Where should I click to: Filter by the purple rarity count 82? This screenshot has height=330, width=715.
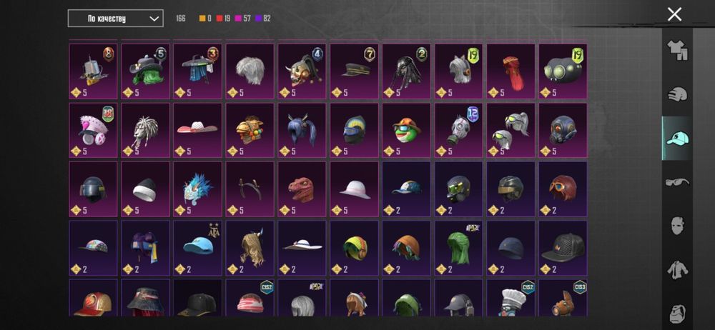click(x=263, y=19)
